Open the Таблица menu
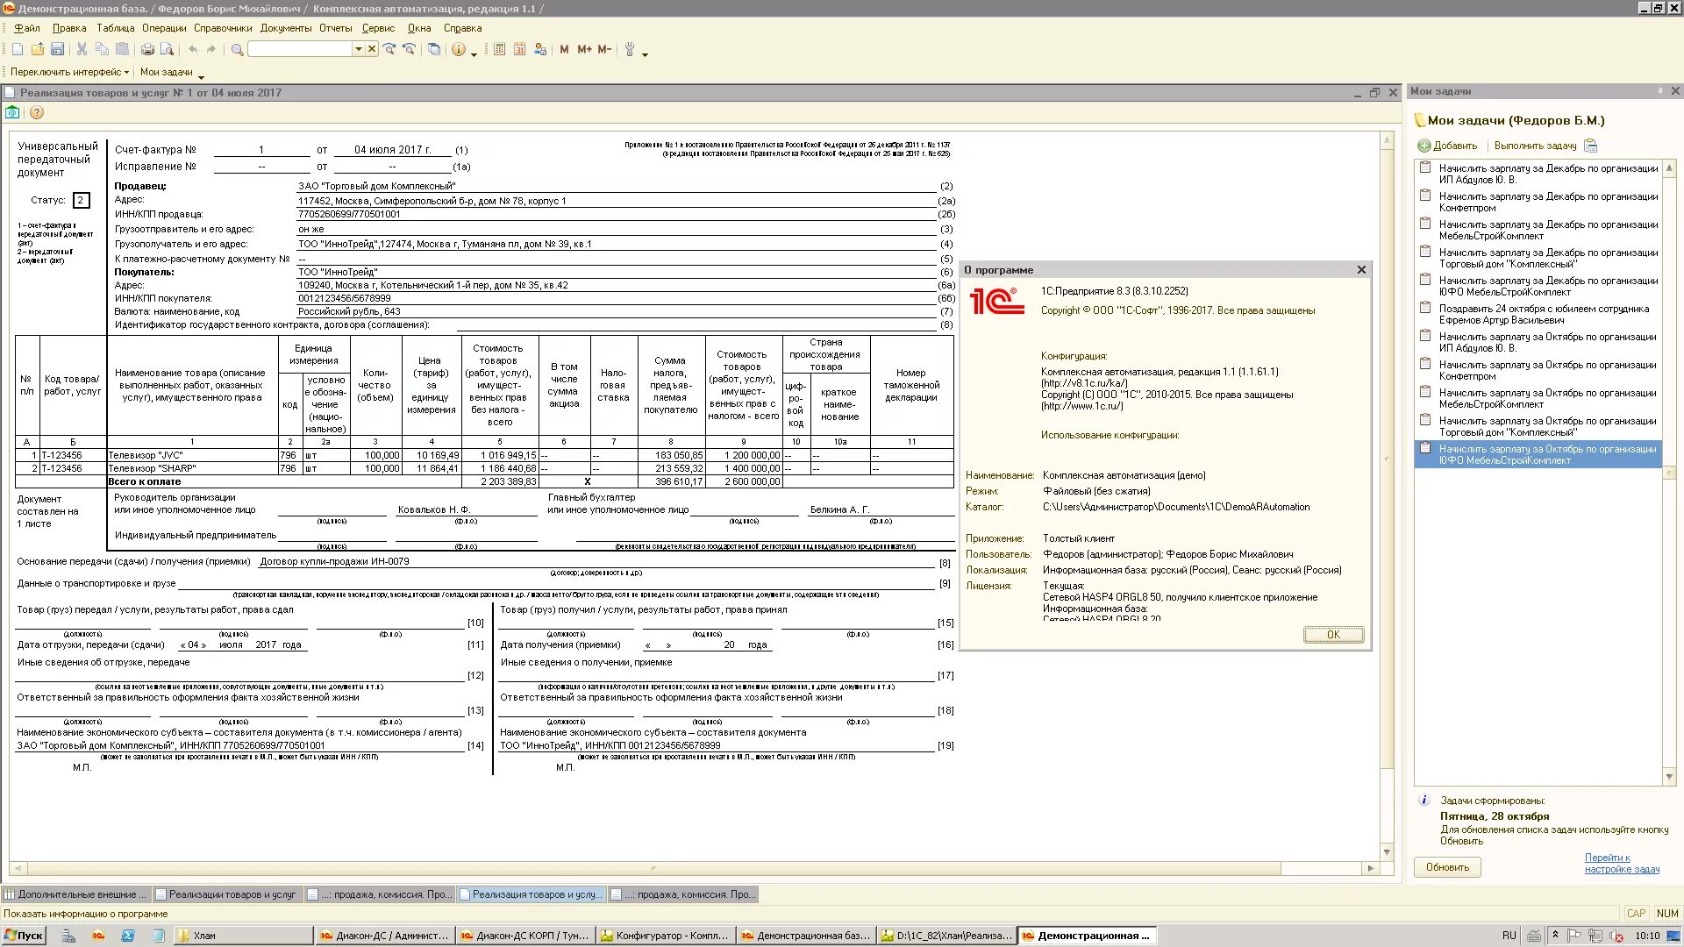1684x947 pixels. (x=116, y=28)
